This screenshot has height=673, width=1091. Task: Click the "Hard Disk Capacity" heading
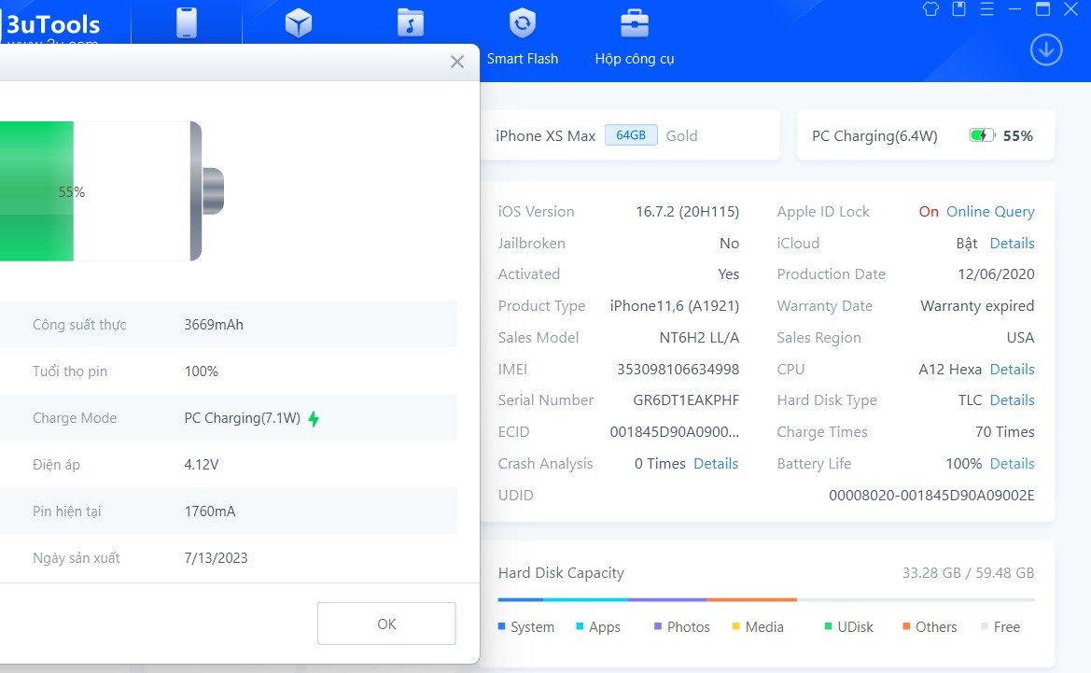click(561, 573)
